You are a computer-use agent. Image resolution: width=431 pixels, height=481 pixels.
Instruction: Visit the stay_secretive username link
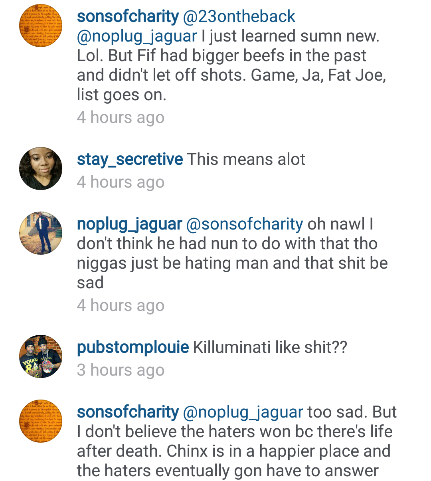(130, 159)
